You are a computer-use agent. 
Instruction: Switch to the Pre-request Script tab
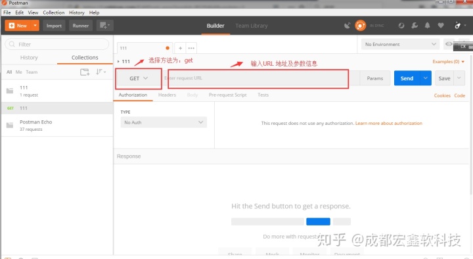tap(228, 95)
